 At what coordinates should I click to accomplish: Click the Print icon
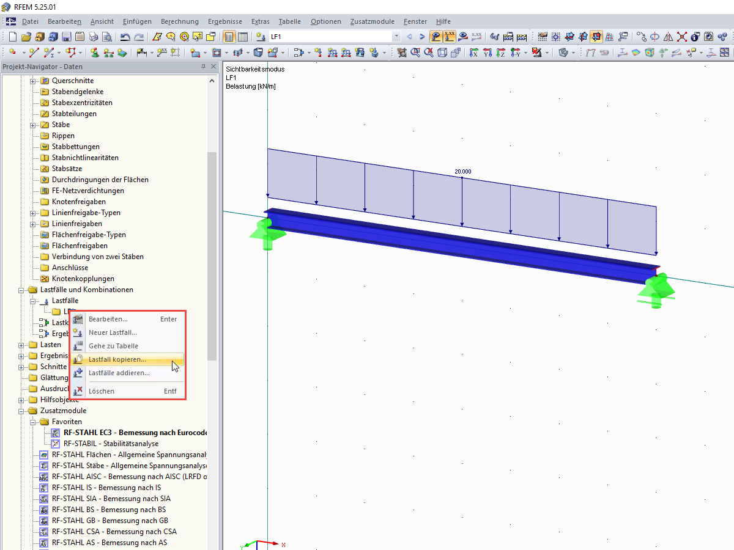[93, 37]
